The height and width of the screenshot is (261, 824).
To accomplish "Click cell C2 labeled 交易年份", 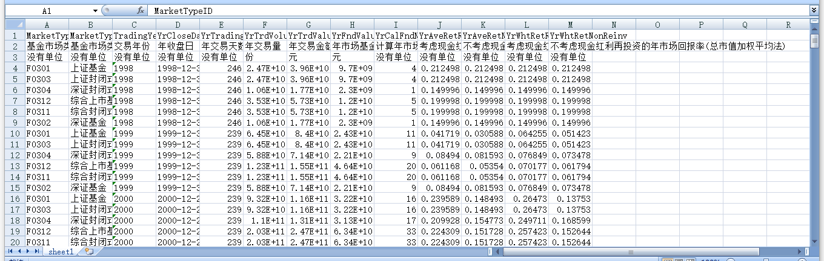I will pyautogui.click(x=134, y=47).
